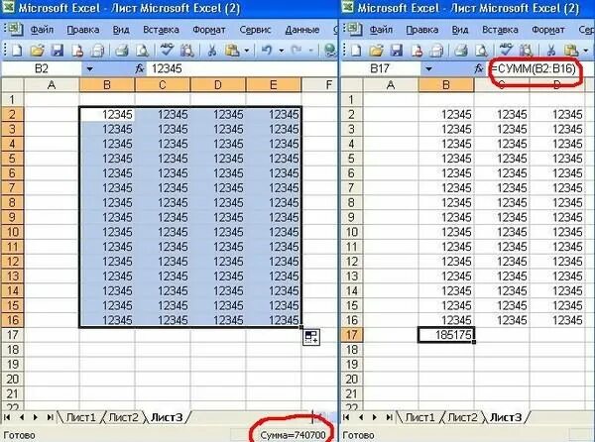Run spell check in right window toolbar
Viewport: 595px width, 442px height.
506,50
